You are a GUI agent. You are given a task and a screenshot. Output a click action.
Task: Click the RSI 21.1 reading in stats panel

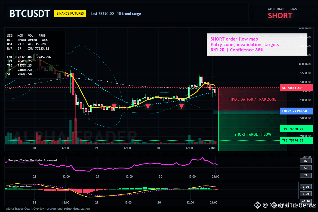point(16,44)
